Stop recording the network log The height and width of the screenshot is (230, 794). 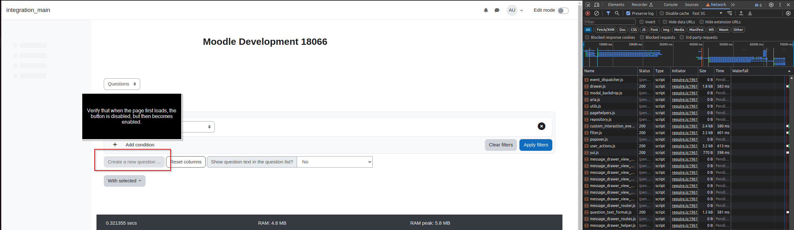(x=588, y=13)
